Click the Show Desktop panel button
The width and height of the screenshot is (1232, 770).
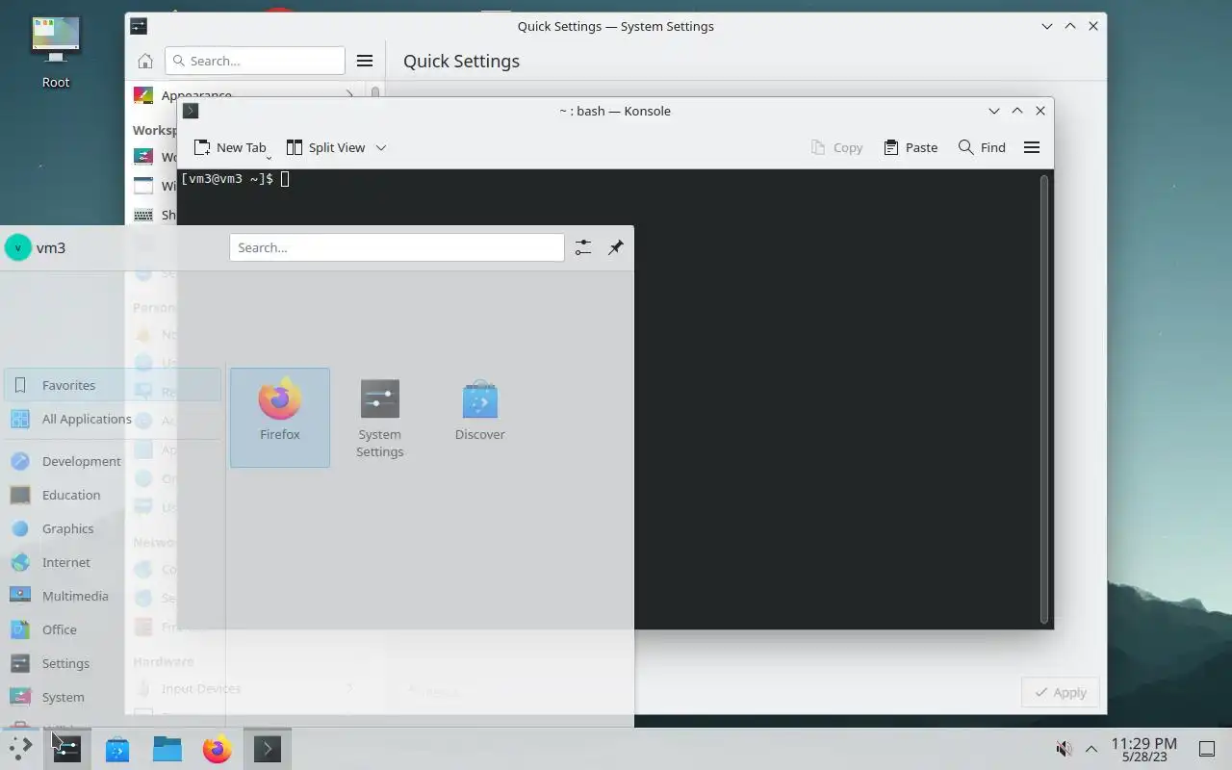tap(1207, 749)
